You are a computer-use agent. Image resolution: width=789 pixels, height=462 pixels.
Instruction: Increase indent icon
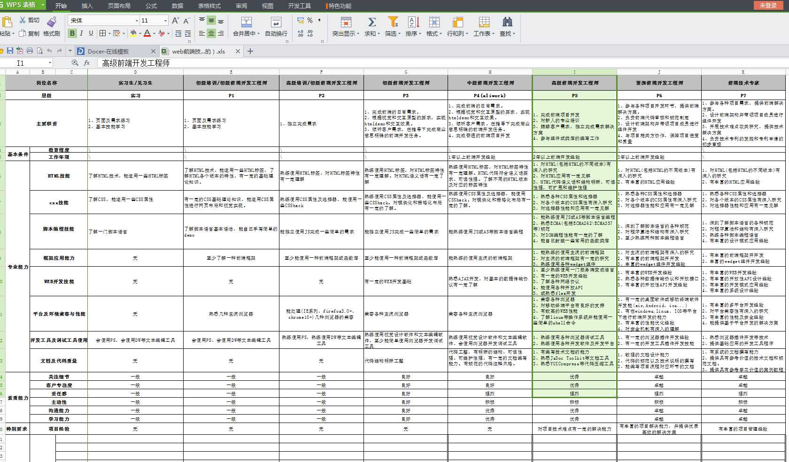188,33
